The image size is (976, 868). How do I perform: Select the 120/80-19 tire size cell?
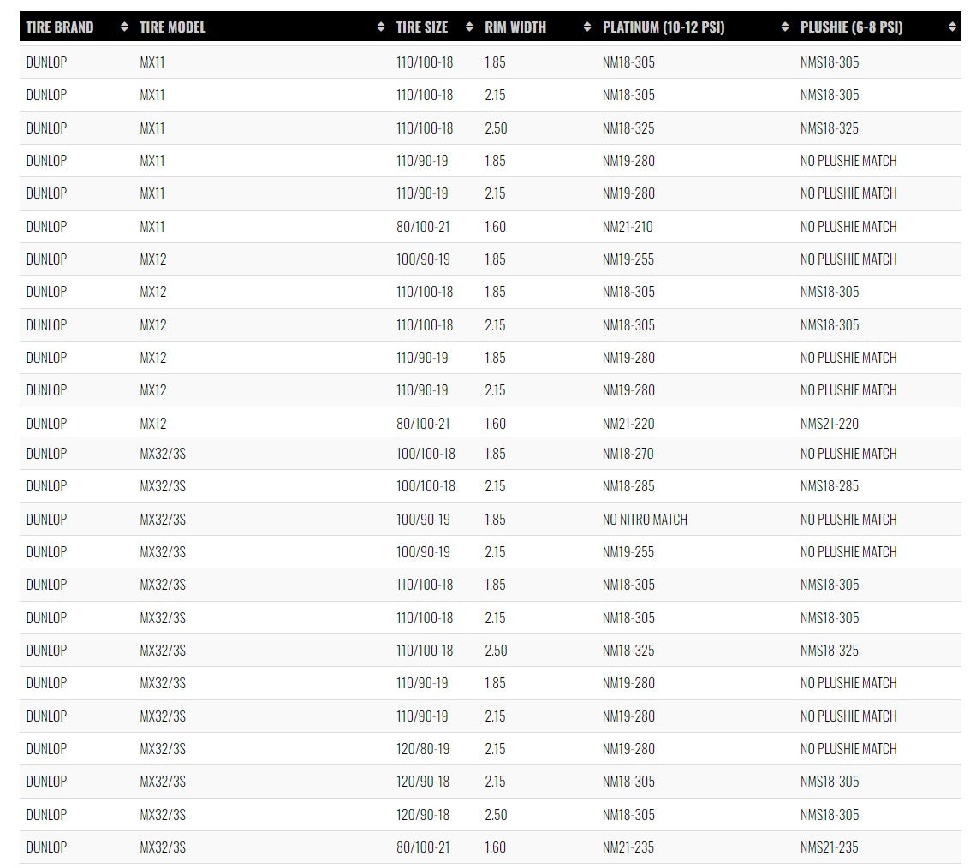pyautogui.click(x=422, y=749)
